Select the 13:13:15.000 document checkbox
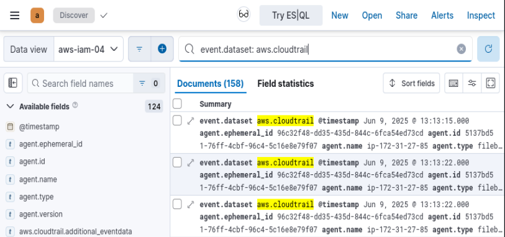Screen dimensions: 505x237 point(177,121)
